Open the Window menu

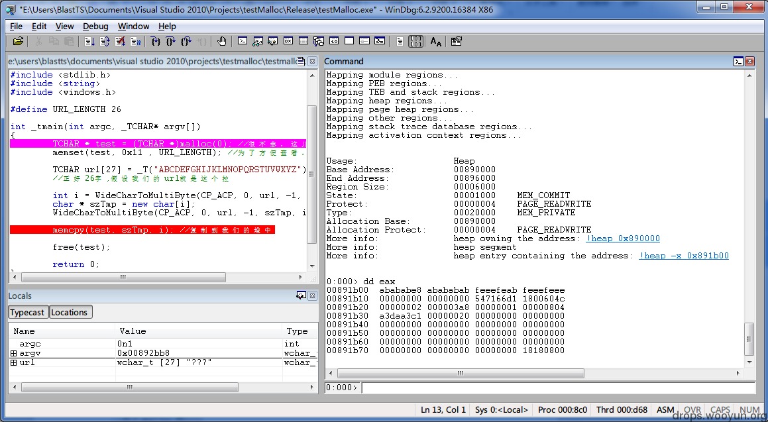click(x=133, y=26)
